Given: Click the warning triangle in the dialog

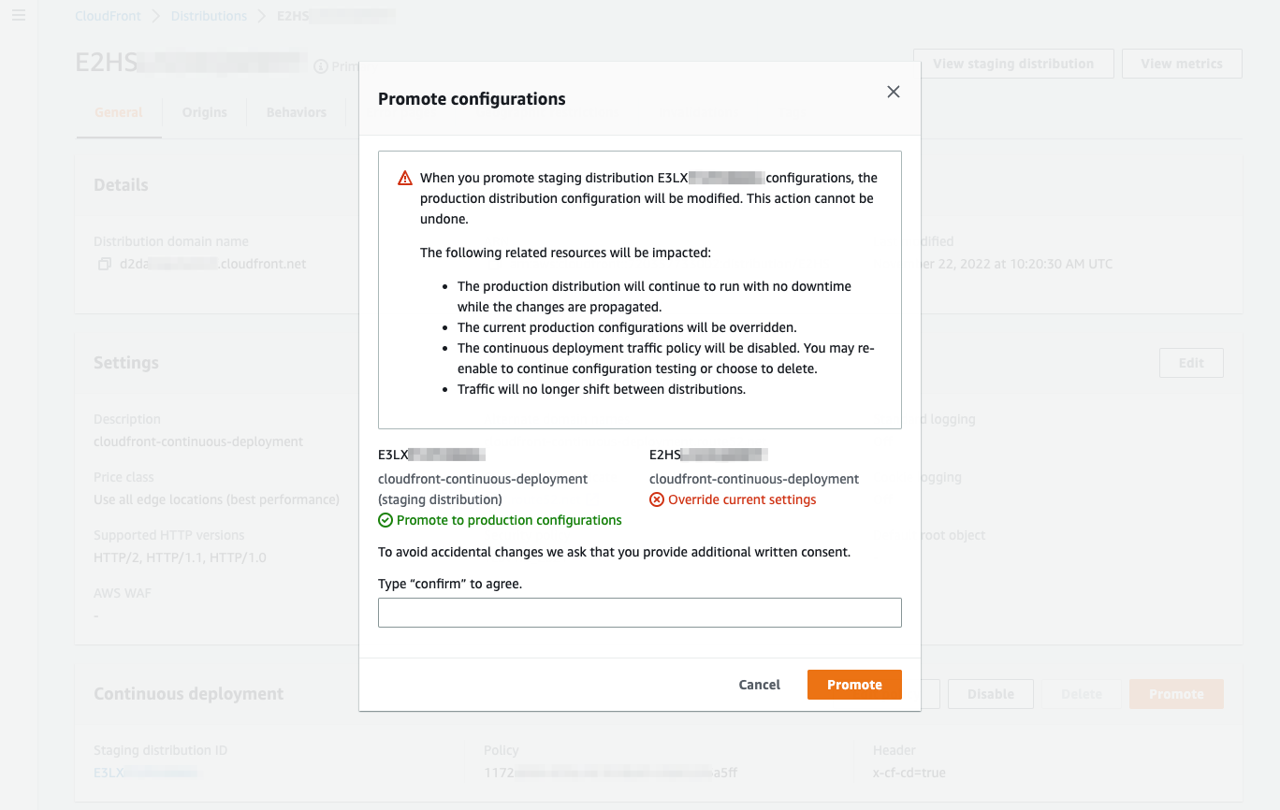Looking at the screenshot, I should click(403, 176).
